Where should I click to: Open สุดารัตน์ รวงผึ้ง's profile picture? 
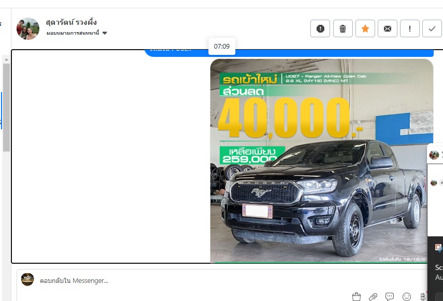click(27, 28)
